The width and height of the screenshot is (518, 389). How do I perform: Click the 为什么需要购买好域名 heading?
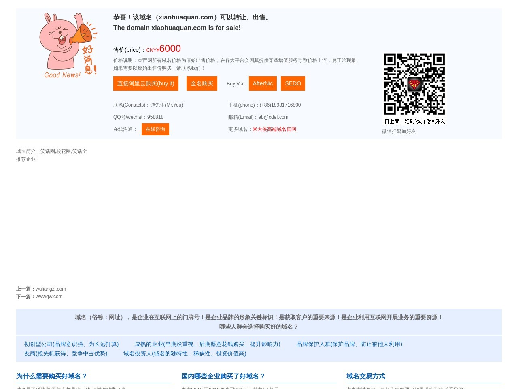pyautogui.click(x=51, y=376)
